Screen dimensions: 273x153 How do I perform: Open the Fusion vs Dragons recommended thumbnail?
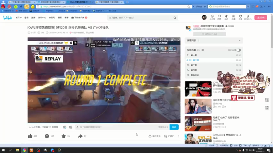(x=198, y=89)
